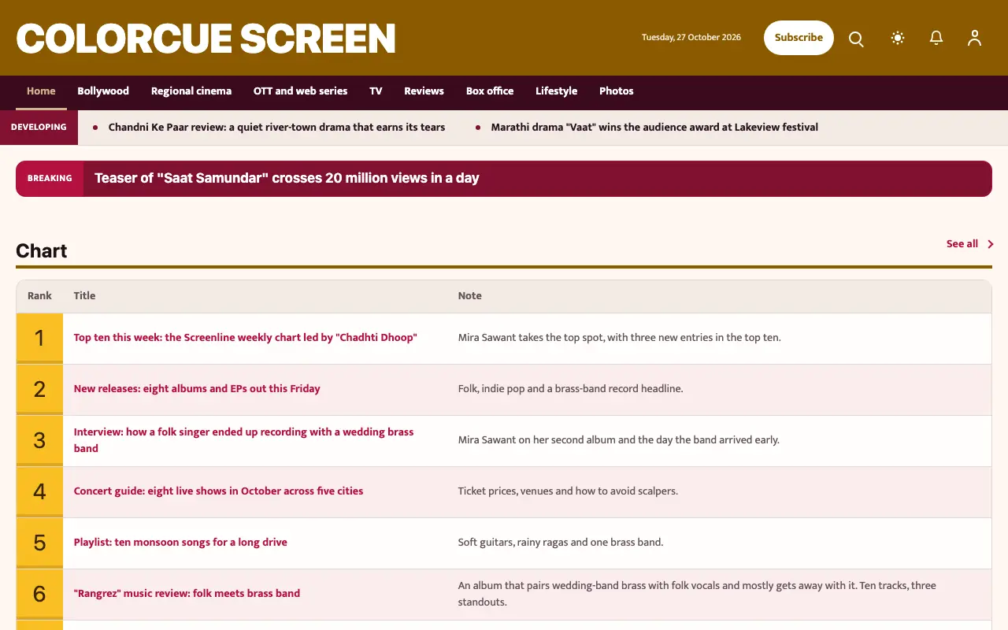Screen dimensions: 1008x630
Task: Click rank number 1 badge
Action: point(39,339)
